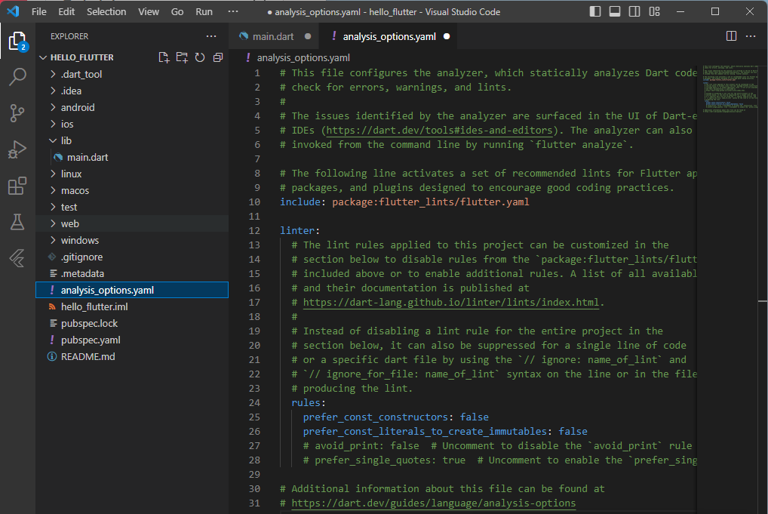Open the Edit menu

(66, 12)
